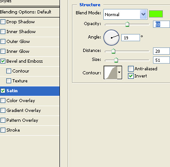
Task: Click the Distance slider handle
Action: coord(113,51)
